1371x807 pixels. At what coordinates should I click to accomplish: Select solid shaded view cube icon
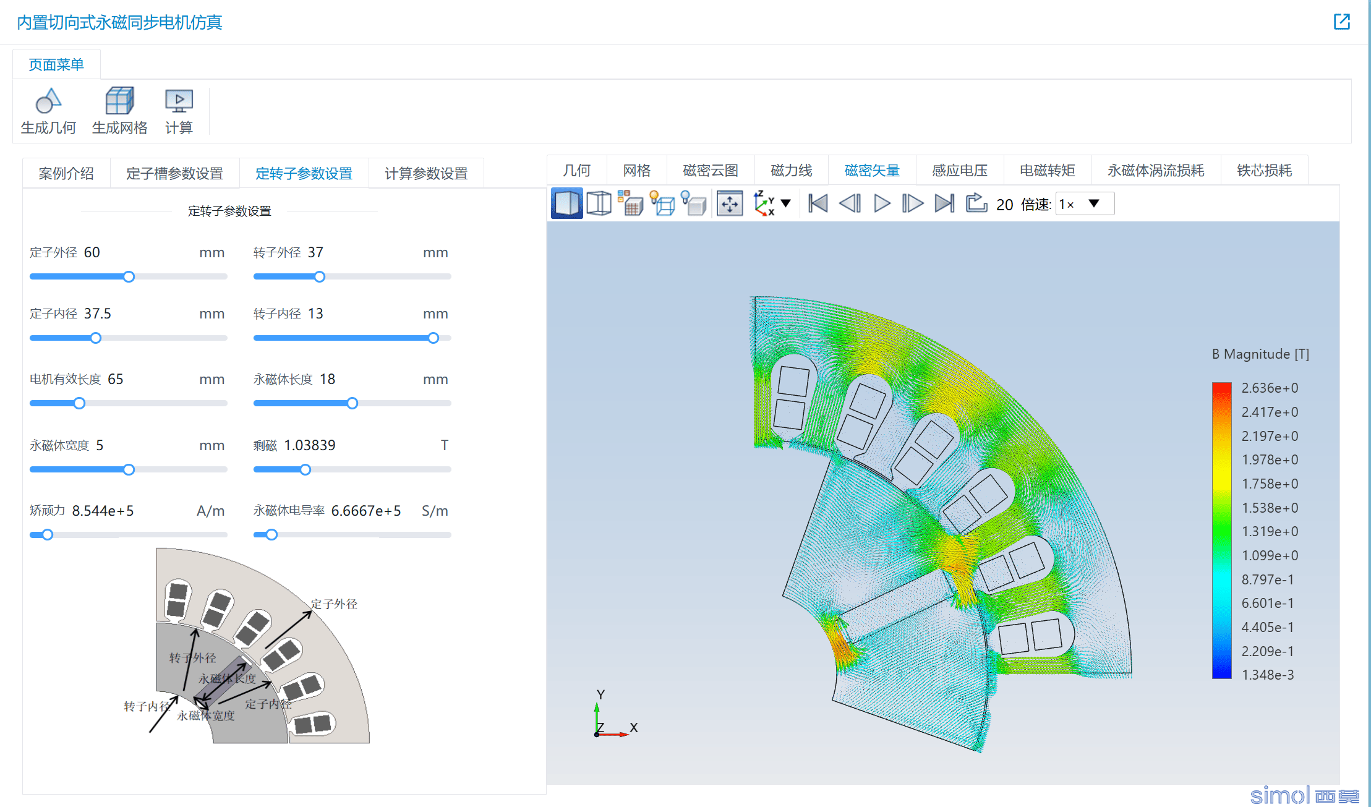[x=566, y=203]
